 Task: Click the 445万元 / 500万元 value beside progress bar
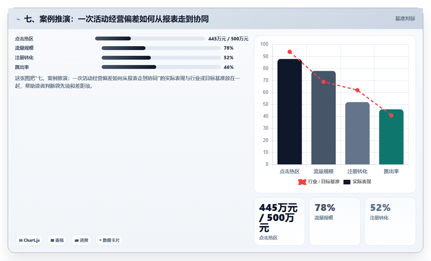pyautogui.click(x=228, y=39)
